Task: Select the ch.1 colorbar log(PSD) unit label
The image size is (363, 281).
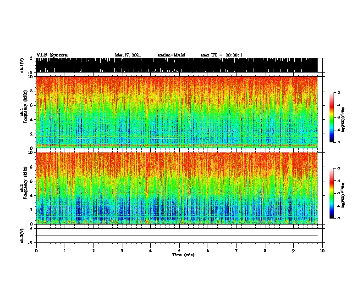Action: [x=343, y=120]
